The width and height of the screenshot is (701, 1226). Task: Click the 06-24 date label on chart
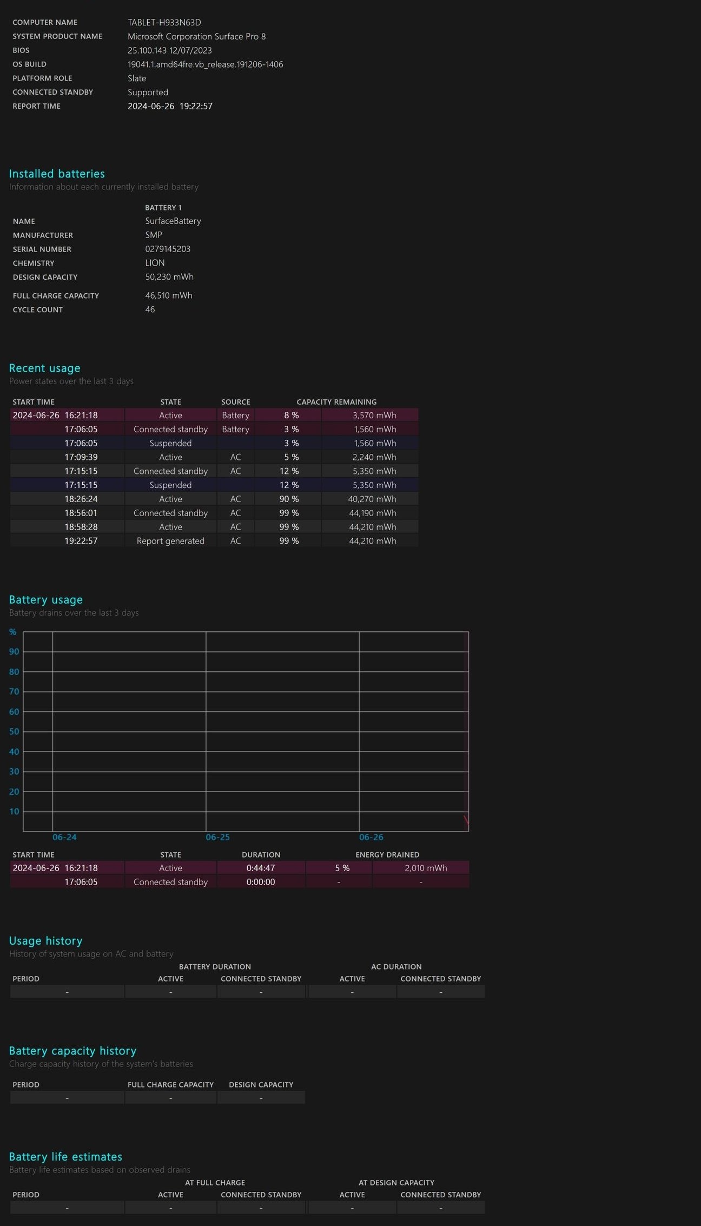coord(64,837)
